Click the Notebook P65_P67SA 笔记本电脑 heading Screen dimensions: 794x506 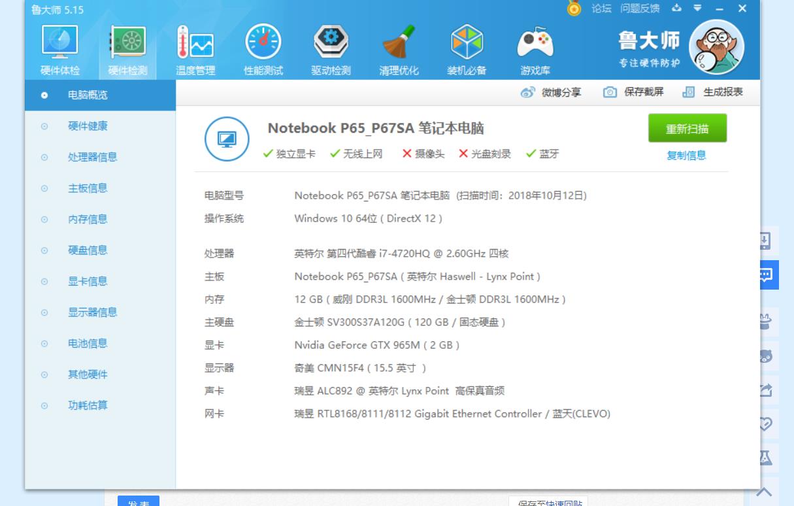point(376,129)
